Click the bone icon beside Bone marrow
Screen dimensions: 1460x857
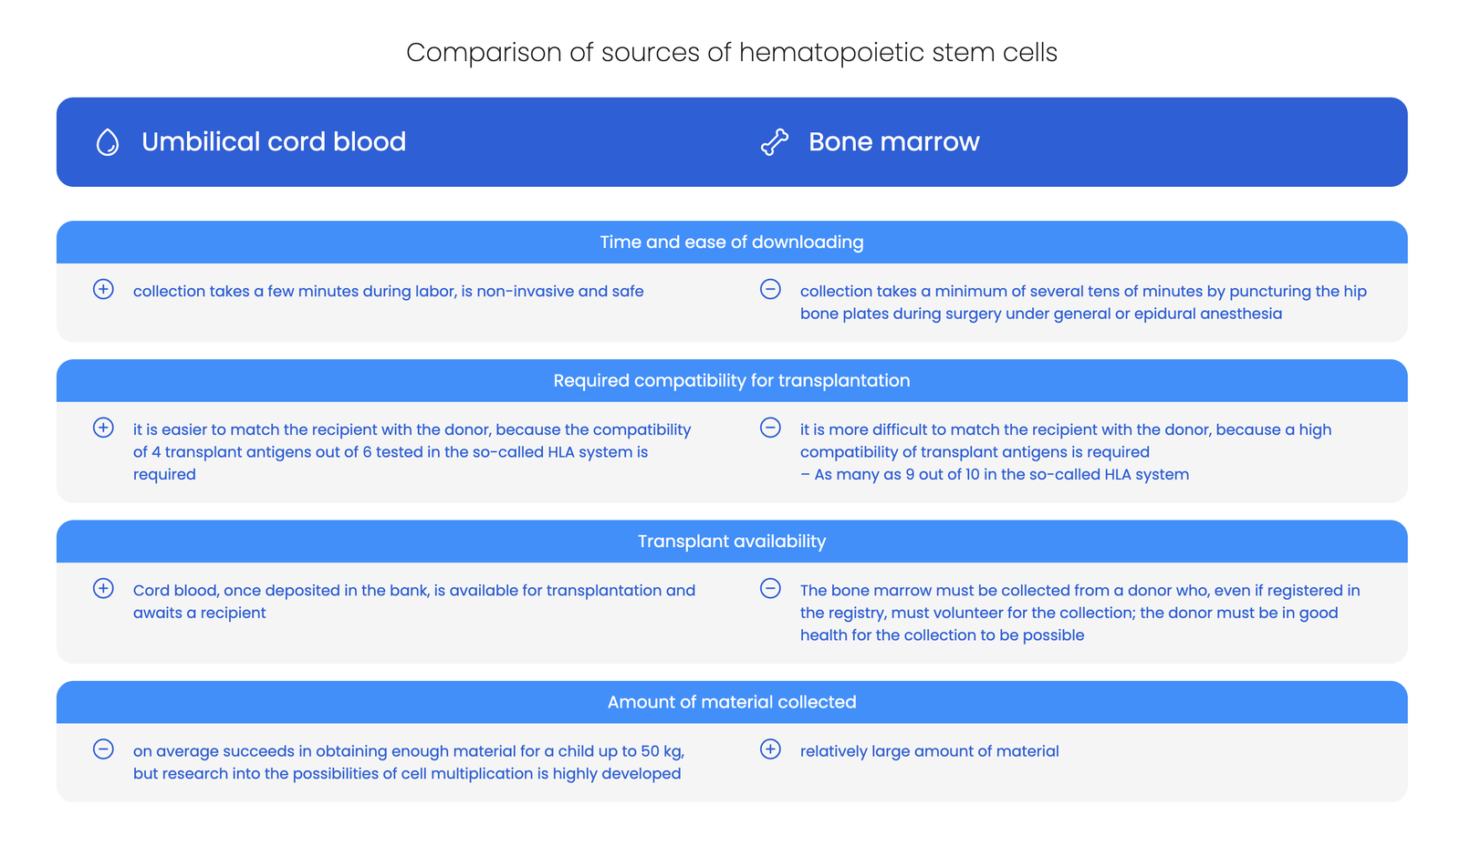(x=775, y=142)
